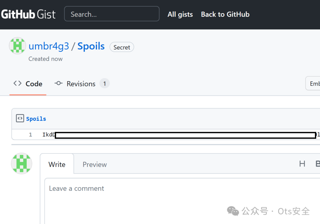The height and width of the screenshot is (224, 320).
Task: Insert heading with the H toolbar icon
Action: pos(302,164)
